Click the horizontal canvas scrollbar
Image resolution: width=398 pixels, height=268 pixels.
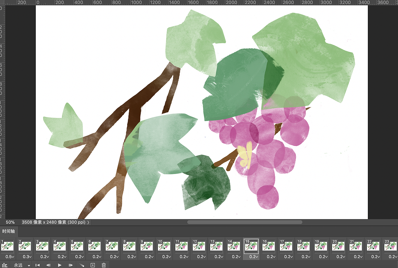245,222
